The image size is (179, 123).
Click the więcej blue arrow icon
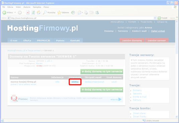(x=120, y=99)
